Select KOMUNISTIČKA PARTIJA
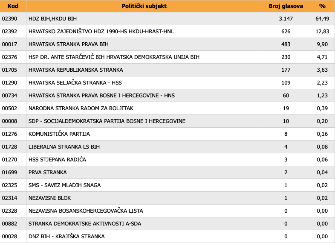Image resolution: width=335 pixels, height=243 pixels. 59,134
